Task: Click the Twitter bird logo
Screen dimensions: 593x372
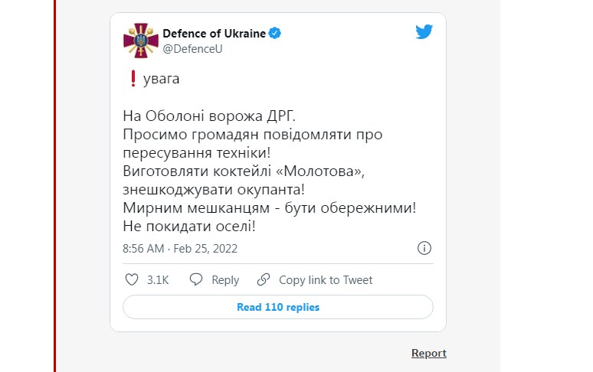Action: coord(424,32)
